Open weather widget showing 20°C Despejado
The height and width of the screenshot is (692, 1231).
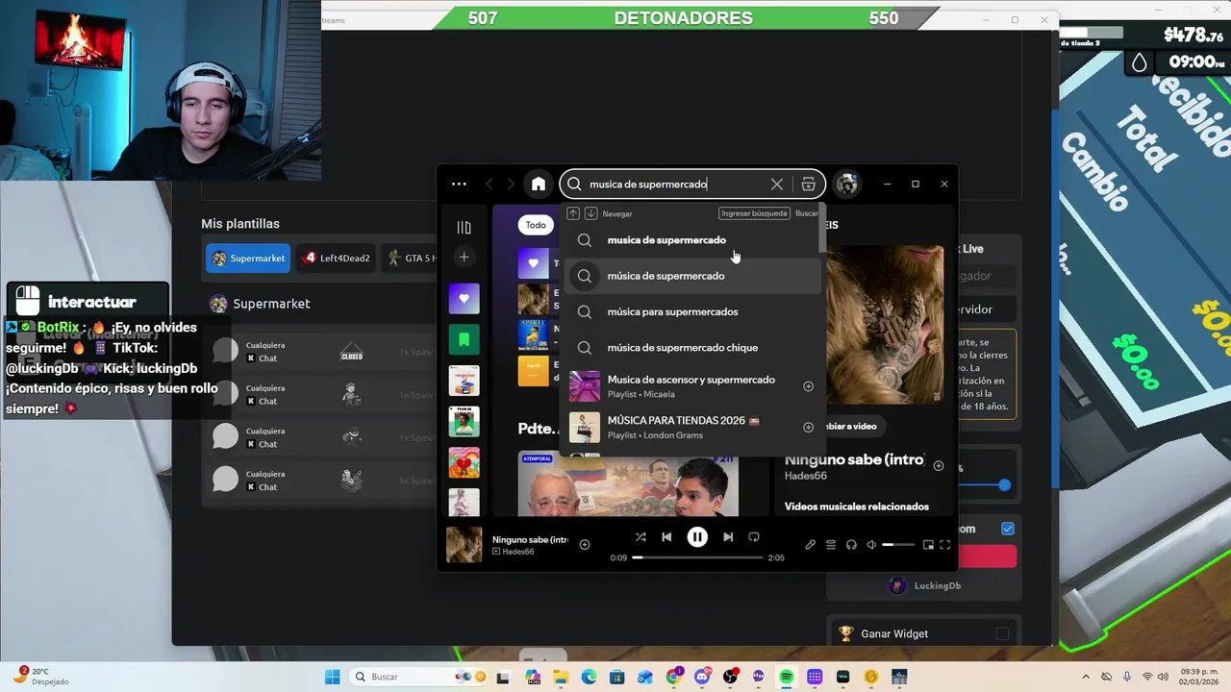coord(42,677)
